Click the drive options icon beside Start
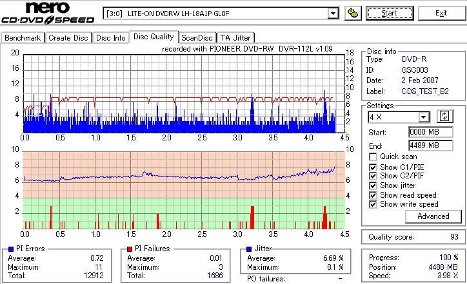This screenshot has height=284, width=467. (x=353, y=13)
